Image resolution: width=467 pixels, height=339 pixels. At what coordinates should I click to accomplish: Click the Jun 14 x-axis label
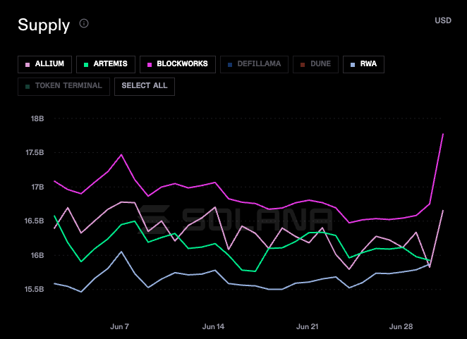(x=213, y=326)
